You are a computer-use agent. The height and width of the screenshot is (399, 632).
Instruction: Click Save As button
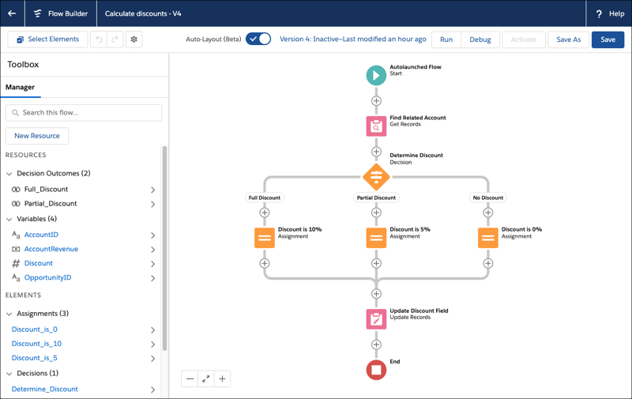click(x=568, y=40)
